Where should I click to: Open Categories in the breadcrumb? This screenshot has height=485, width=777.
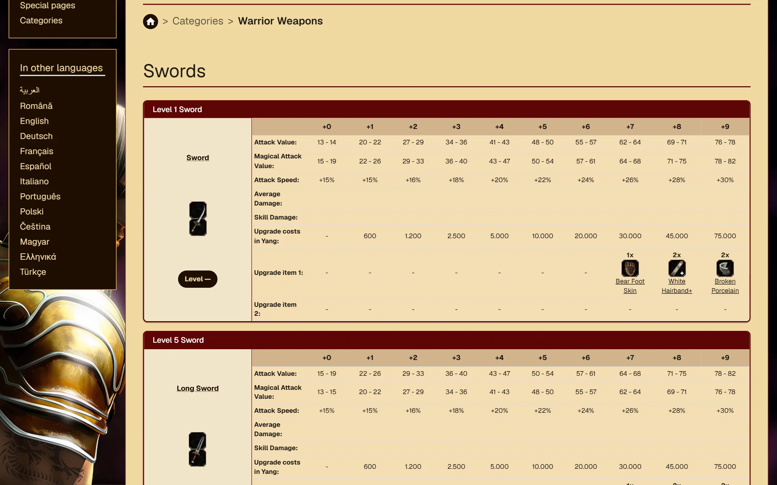point(197,21)
